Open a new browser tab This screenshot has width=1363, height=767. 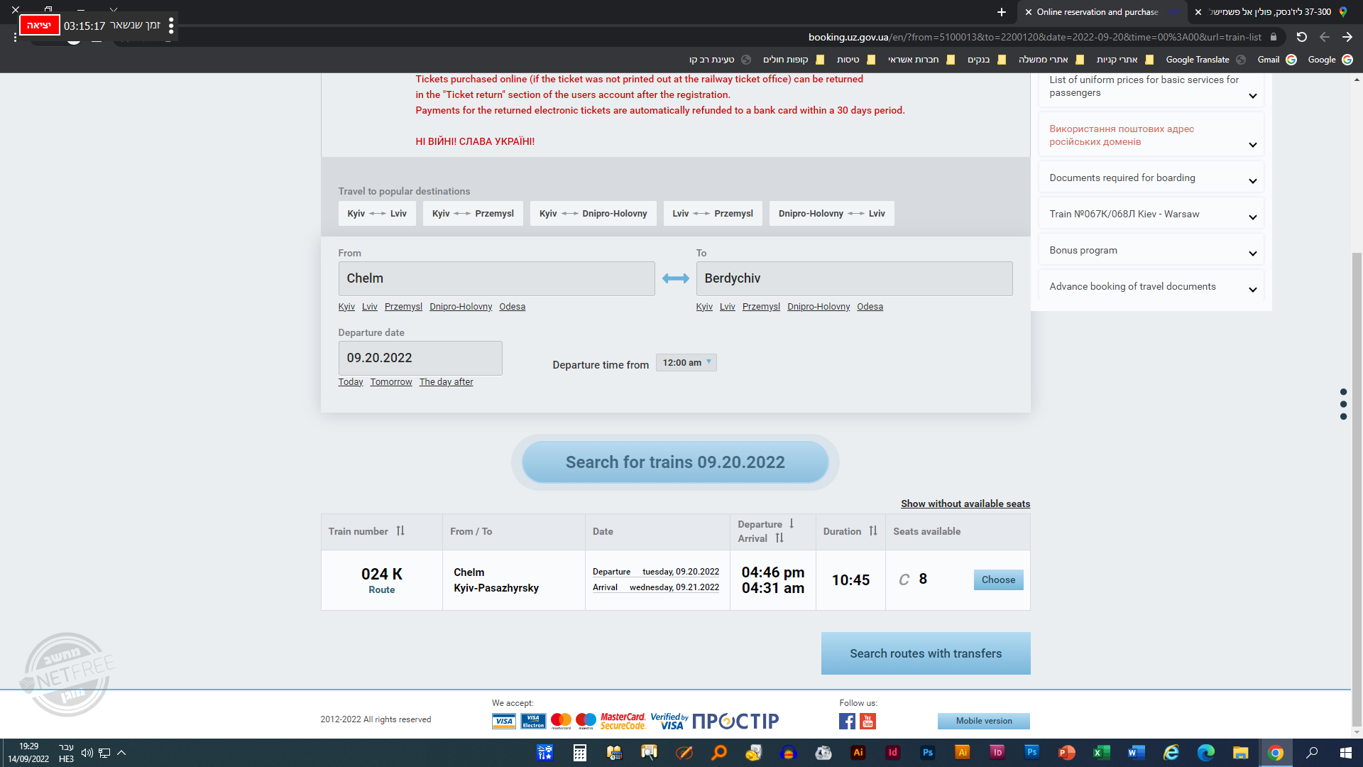click(1001, 12)
